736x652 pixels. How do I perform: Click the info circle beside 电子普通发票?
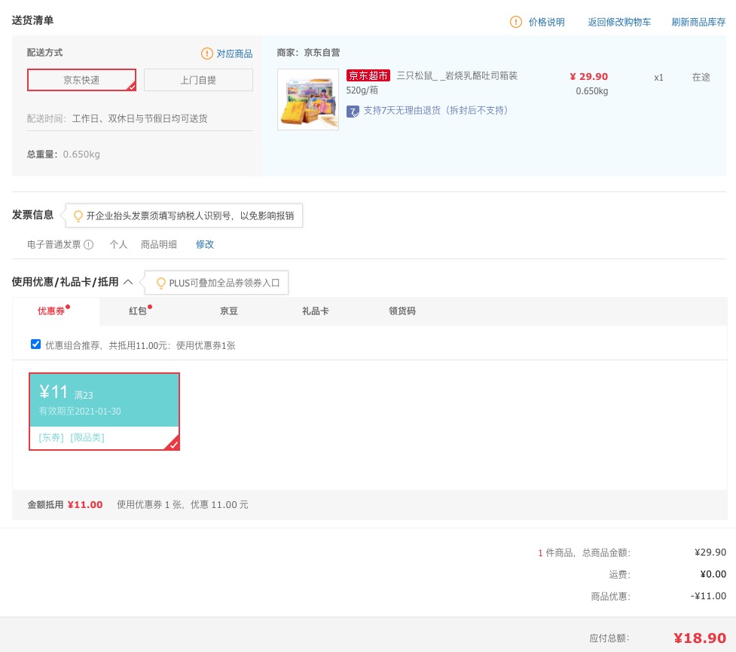[x=89, y=244]
